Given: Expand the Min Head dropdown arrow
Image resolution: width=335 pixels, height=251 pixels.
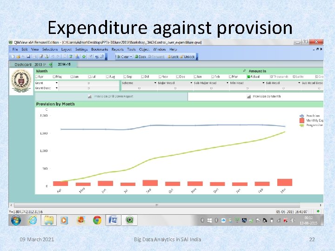Looking at the screenshot, I should tap(263, 83).
